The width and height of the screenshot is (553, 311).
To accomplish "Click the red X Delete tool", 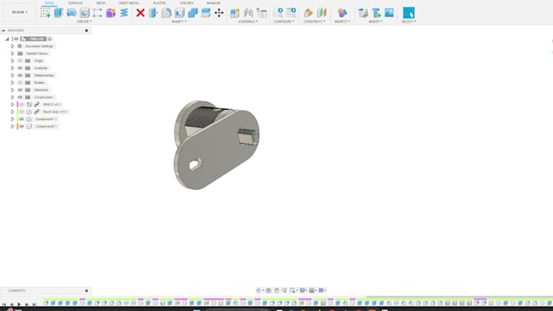I will pyautogui.click(x=141, y=13).
